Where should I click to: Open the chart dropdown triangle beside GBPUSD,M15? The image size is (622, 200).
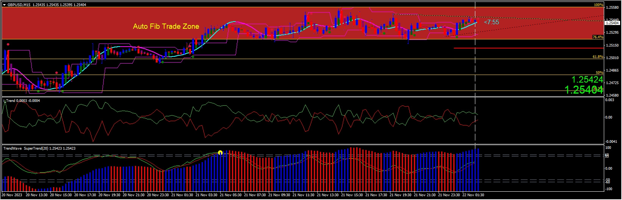pos(5,5)
